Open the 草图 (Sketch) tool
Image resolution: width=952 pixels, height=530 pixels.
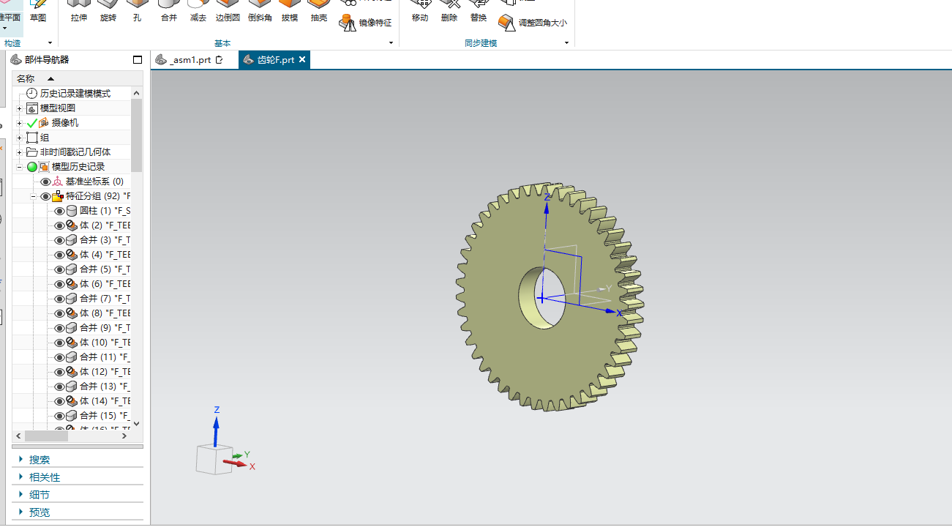click(x=38, y=12)
